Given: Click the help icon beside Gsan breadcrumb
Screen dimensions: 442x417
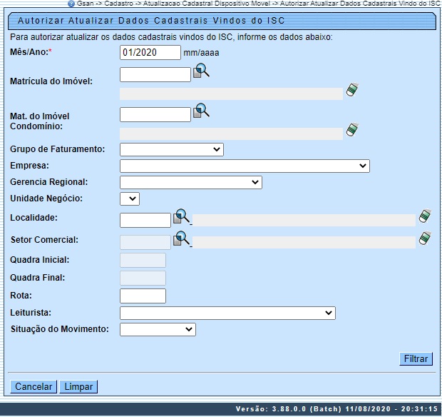Looking at the screenshot, I should pyautogui.click(x=71, y=4).
